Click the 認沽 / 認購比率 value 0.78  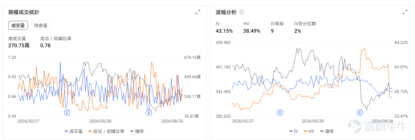coord(45,45)
